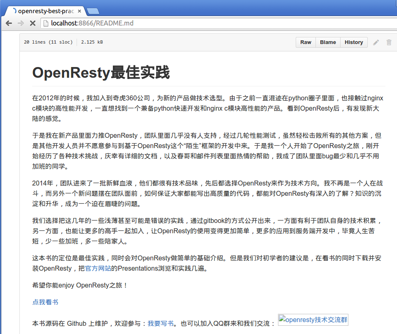Click the browser forward navigation arrow
The width and height of the screenshot is (397, 334).
[x=21, y=23]
